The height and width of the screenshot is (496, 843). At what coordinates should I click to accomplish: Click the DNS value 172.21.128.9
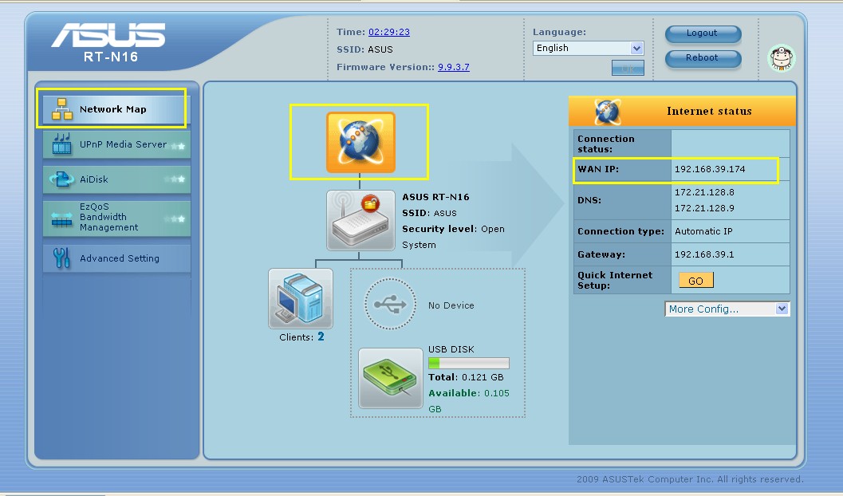704,208
